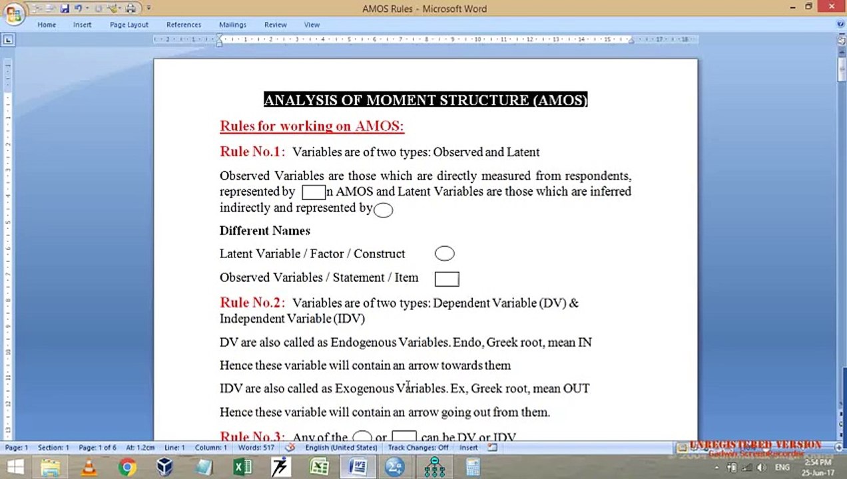Select the rectangle shape after 'represented by'
Viewport: 847px width, 479px height.
pyautogui.click(x=314, y=192)
